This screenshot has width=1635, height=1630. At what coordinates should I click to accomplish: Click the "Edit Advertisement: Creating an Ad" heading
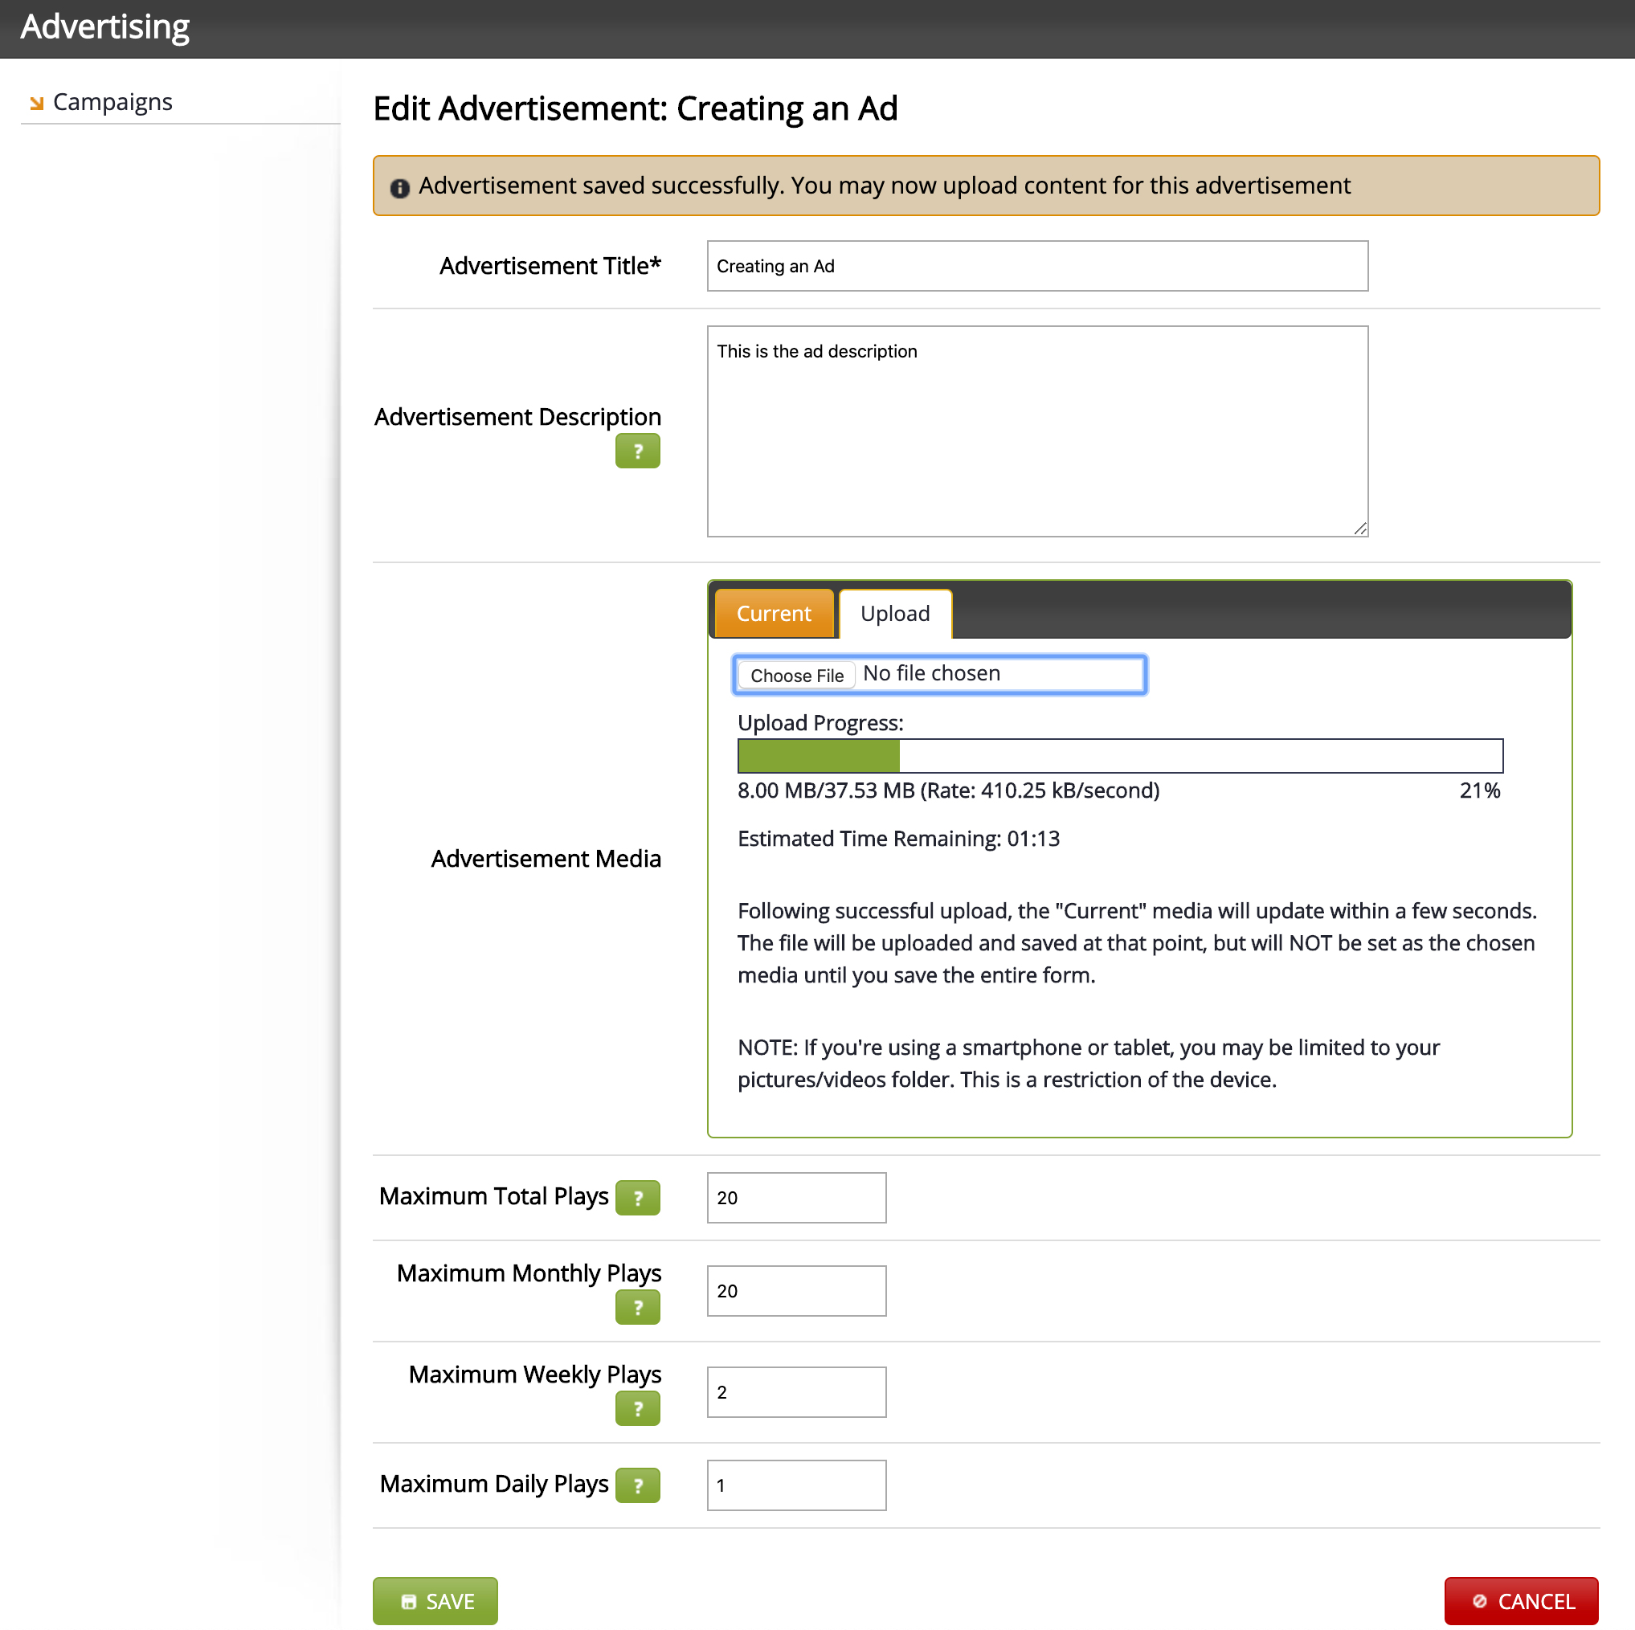click(x=636, y=108)
